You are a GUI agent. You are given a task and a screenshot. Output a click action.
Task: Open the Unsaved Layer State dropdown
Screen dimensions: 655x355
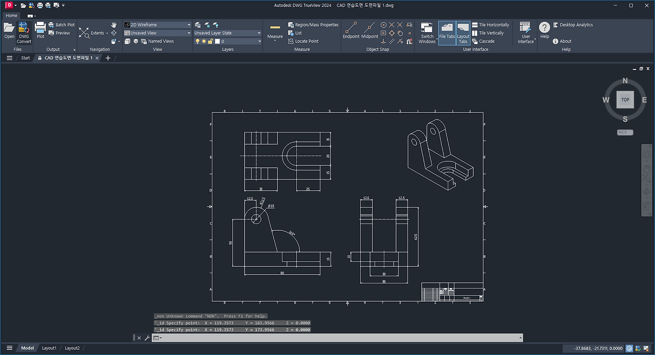tap(228, 33)
